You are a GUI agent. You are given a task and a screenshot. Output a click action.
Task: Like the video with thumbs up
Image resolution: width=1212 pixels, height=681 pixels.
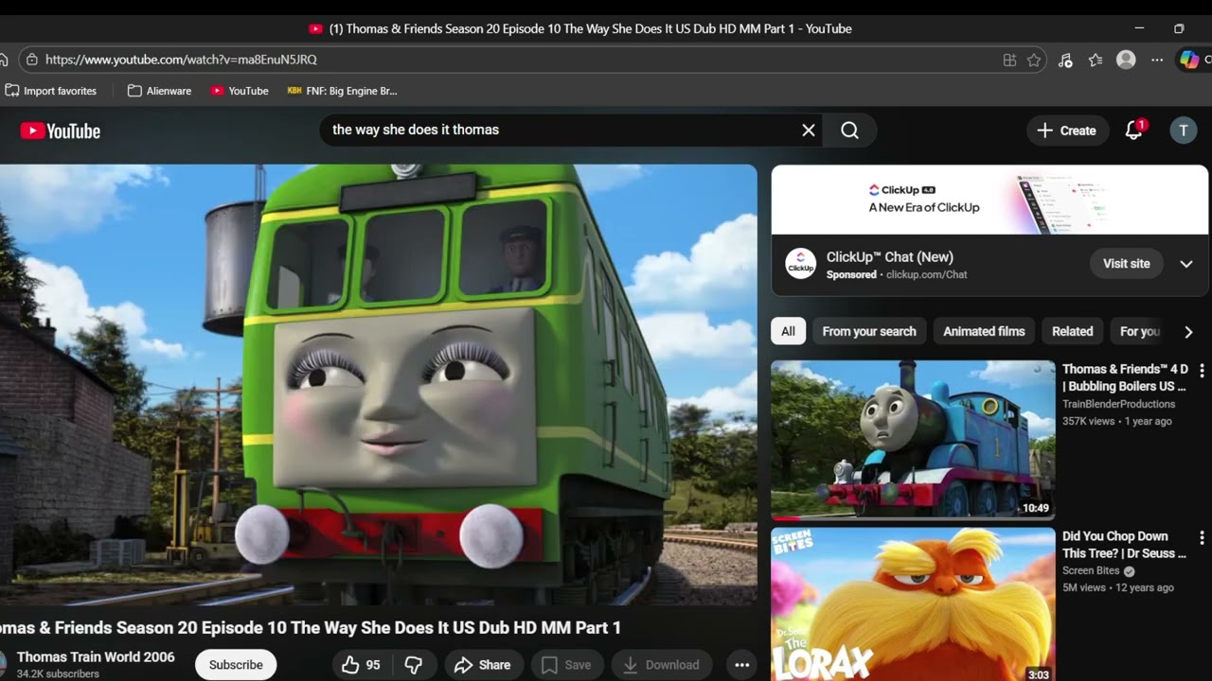[x=361, y=665]
